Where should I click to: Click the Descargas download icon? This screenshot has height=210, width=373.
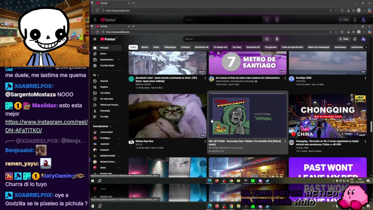95,111
